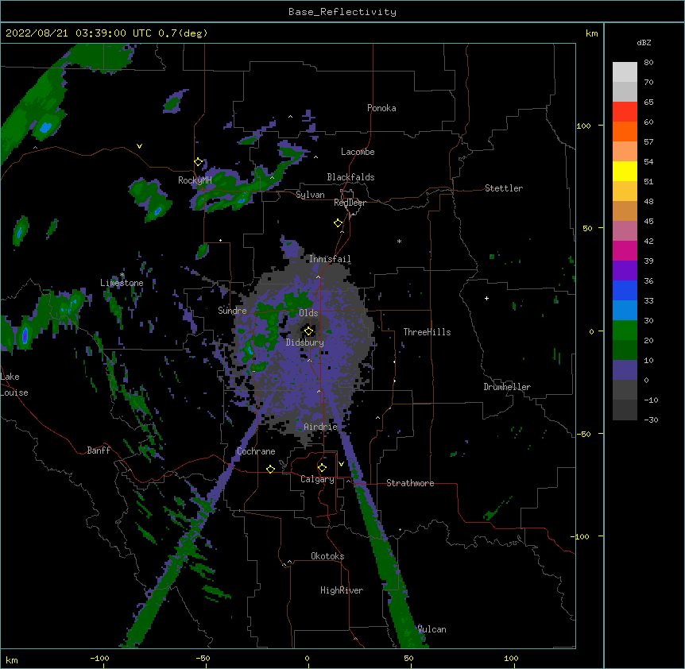The width and height of the screenshot is (685, 669).
Task: Click the Innisfail city label
Action: (x=330, y=259)
